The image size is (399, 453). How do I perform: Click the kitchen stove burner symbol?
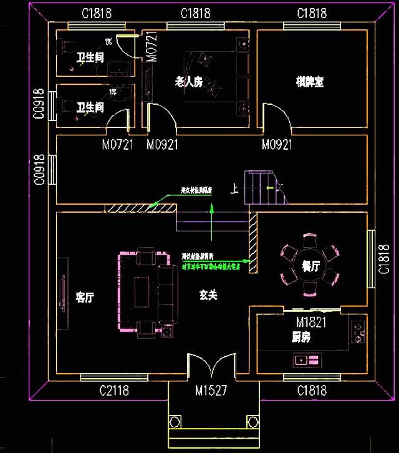coord(358,333)
